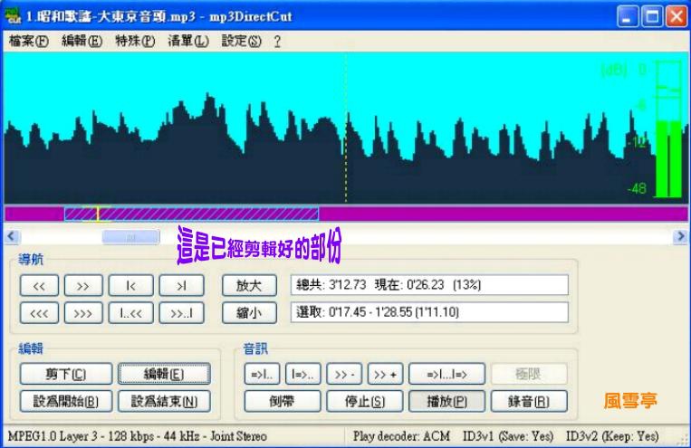Click the 剪下(C) cut button
The image size is (691, 448).
click(x=66, y=374)
